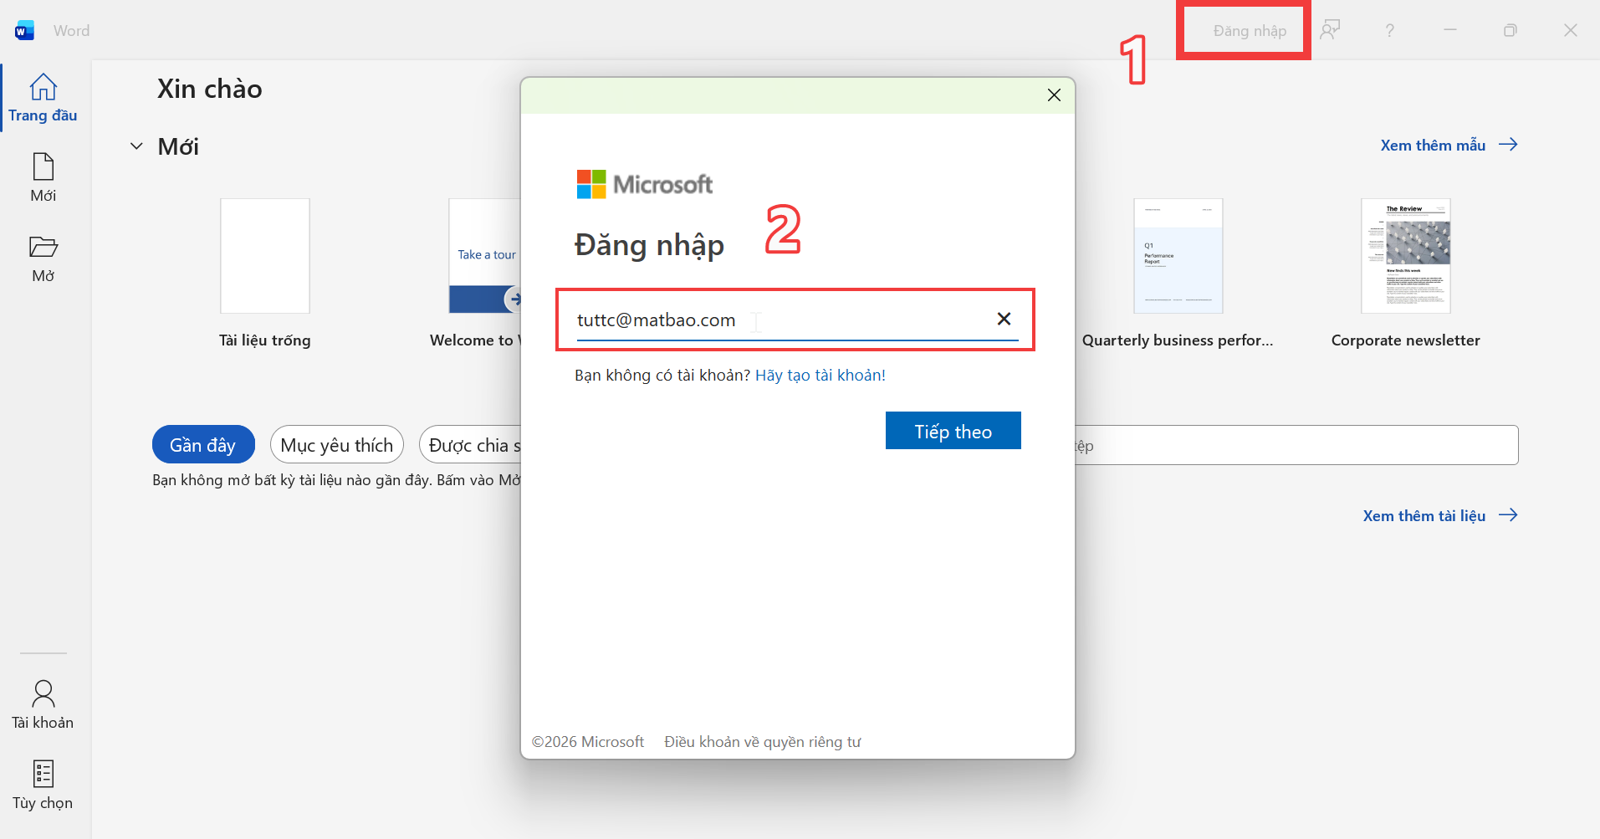Click the Đăng nhập button in title bar

pos(1250,31)
